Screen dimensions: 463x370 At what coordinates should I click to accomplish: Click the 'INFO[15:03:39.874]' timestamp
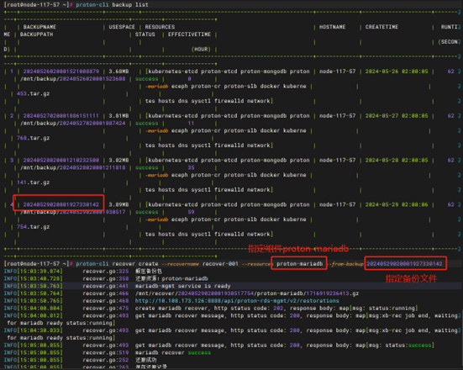(33, 271)
